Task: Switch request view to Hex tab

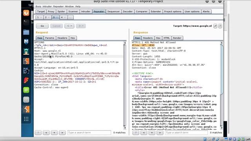Action: click(x=73, y=38)
